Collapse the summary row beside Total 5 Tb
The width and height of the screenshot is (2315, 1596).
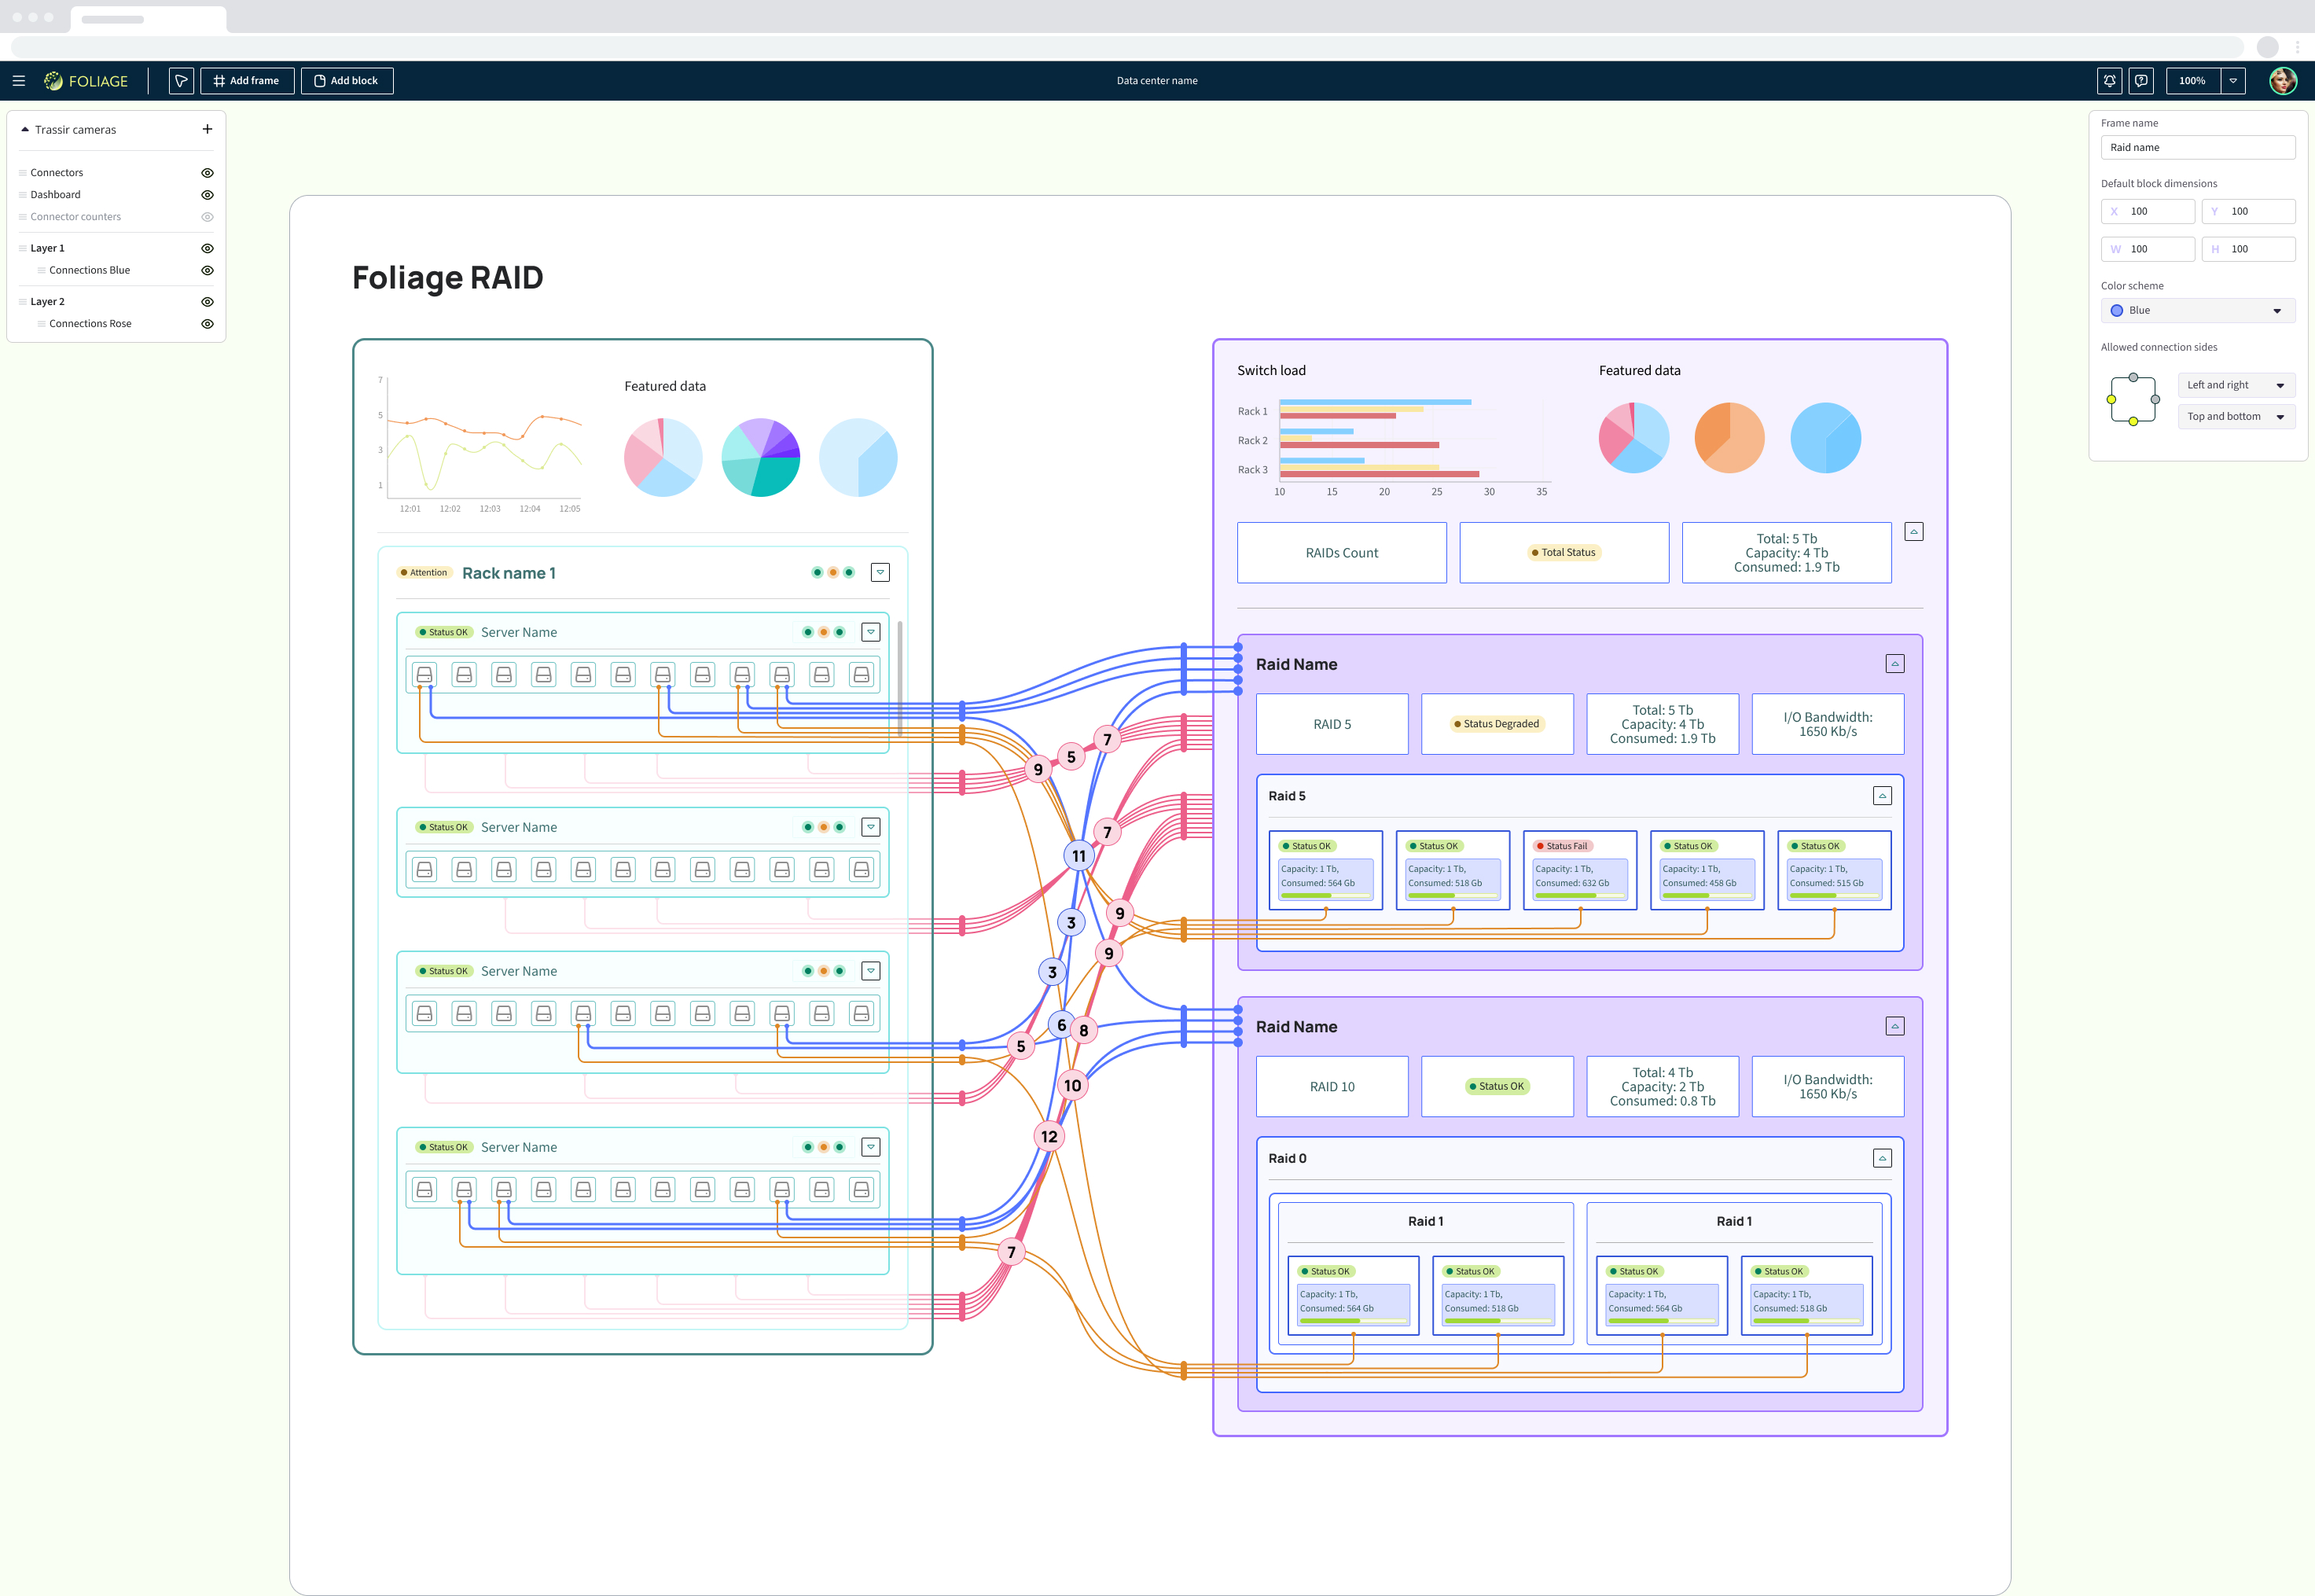click(1913, 532)
